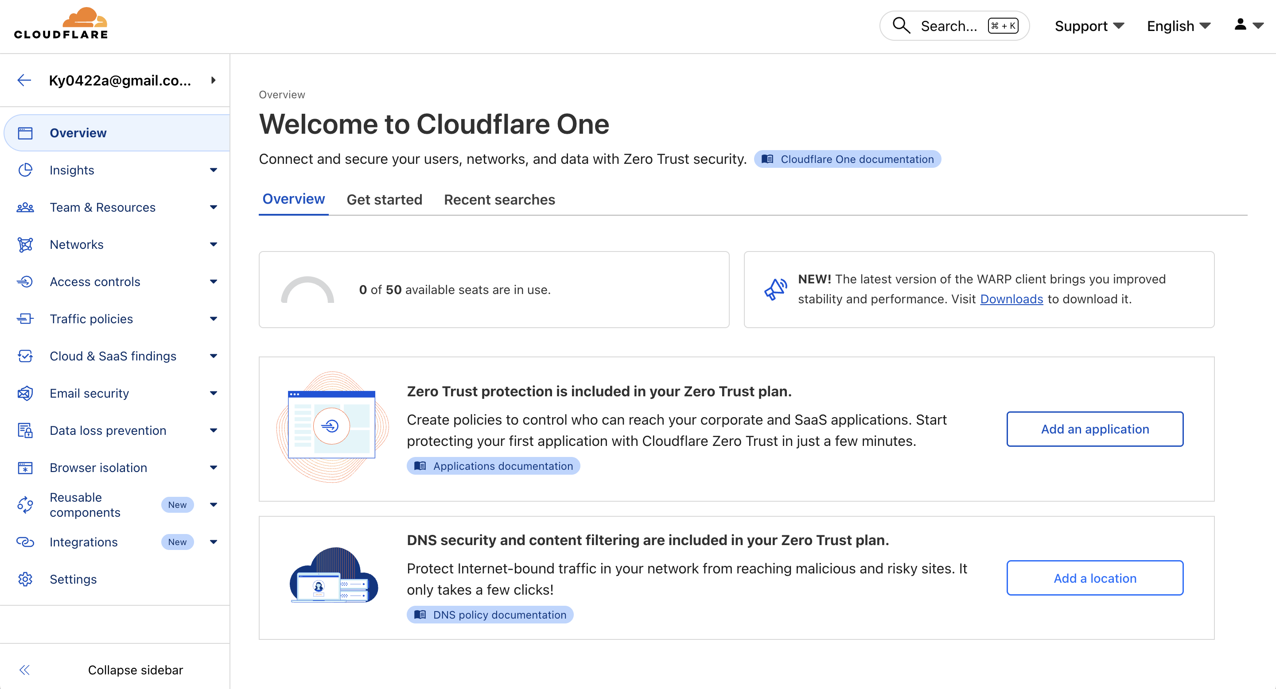The width and height of the screenshot is (1276, 689).
Task: Click the Integrations link icon
Action: tap(25, 542)
